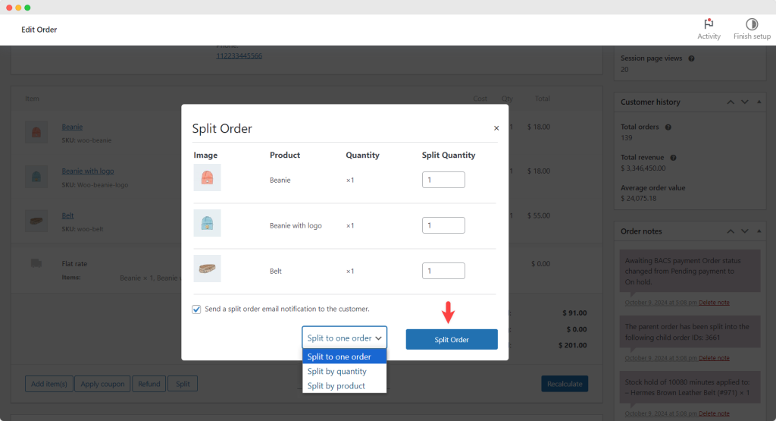Click help icon beside Session page views
Screen dimensions: 776x421
pos(691,58)
